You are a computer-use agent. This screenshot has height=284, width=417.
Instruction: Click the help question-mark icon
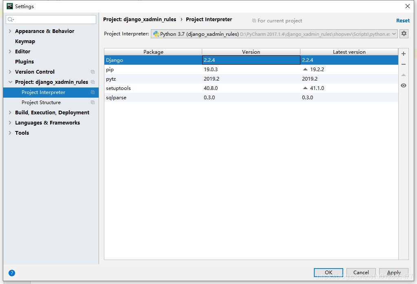(12, 273)
